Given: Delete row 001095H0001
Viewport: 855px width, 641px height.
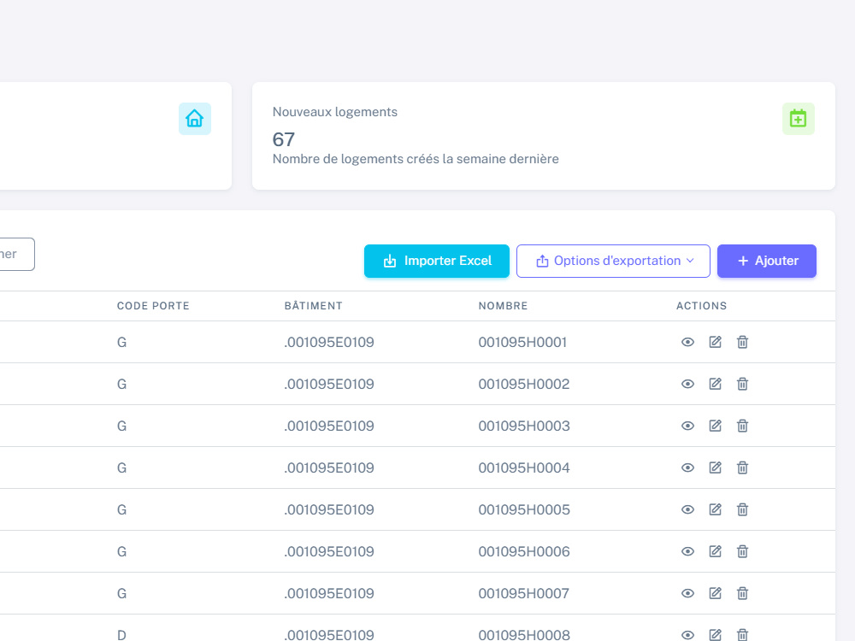Looking at the screenshot, I should point(742,343).
